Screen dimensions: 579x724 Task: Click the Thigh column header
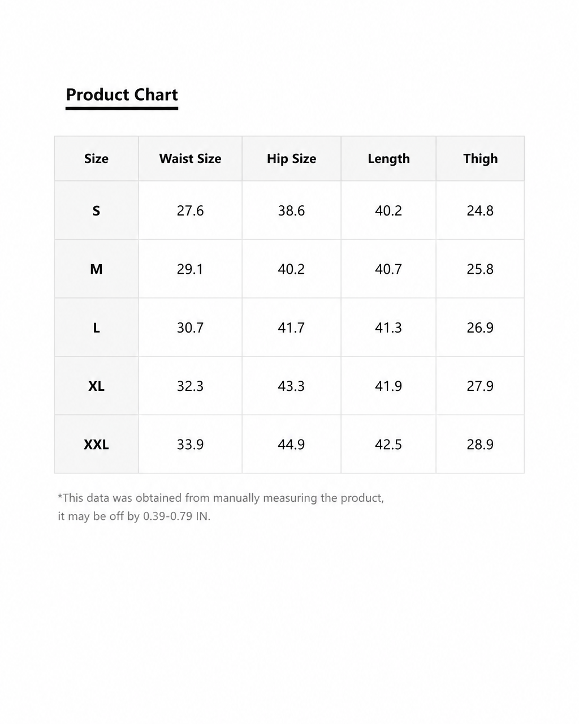coord(480,159)
